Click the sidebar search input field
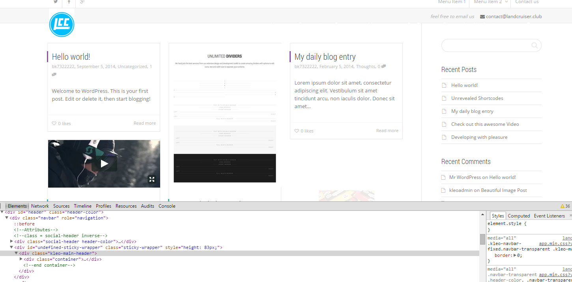The width and height of the screenshot is (572, 282). 485,46
